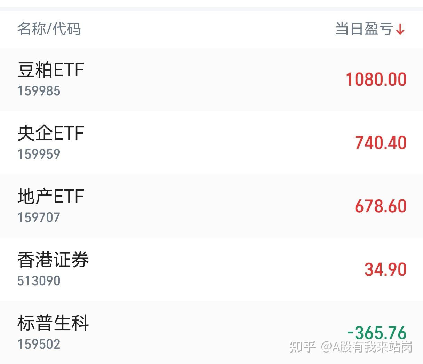The width and height of the screenshot is (423, 364).
Task: Sort by 当日盈亏 column header
Action: coord(364,29)
